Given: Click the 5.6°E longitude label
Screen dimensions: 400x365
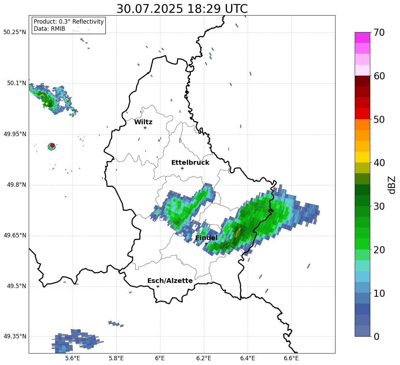Looking at the screenshot, I should pyautogui.click(x=73, y=358).
